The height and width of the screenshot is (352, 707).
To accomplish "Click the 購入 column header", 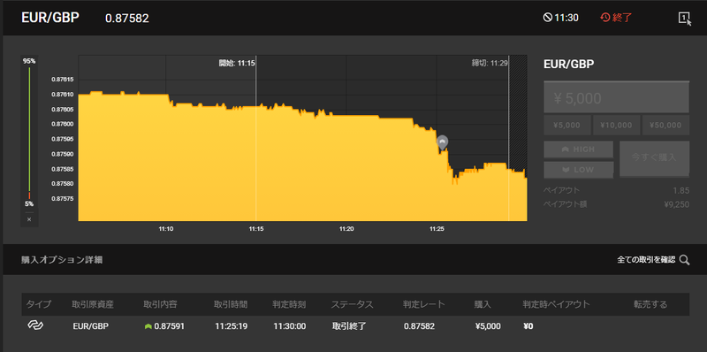I will [x=482, y=304].
